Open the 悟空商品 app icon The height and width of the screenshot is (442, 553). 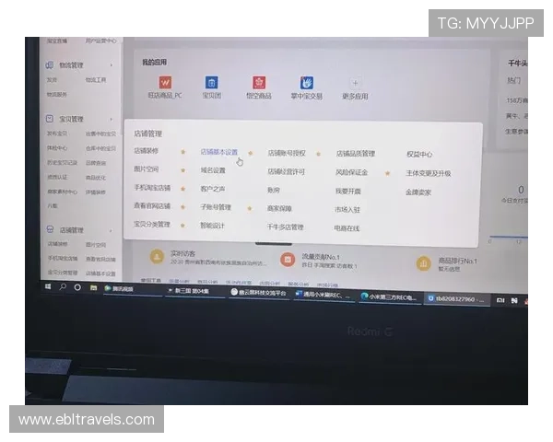[x=259, y=83]
